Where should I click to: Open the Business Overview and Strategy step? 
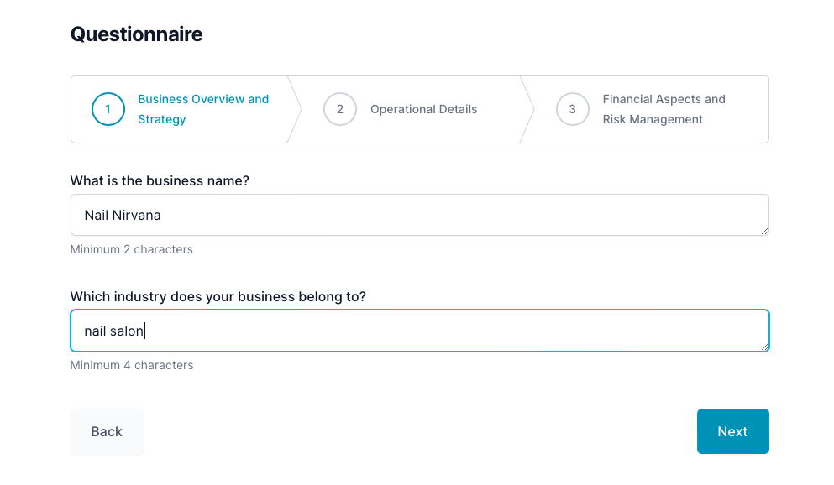203,109
